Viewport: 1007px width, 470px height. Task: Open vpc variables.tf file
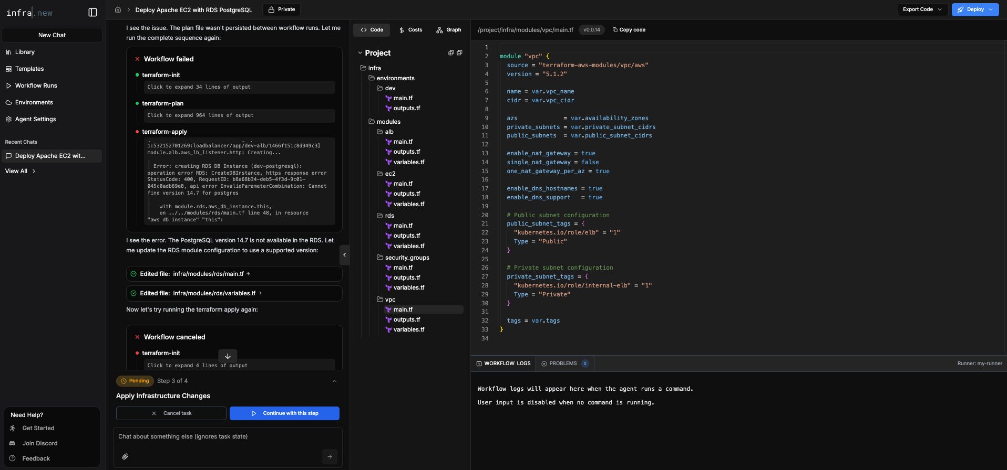[405, 329]
